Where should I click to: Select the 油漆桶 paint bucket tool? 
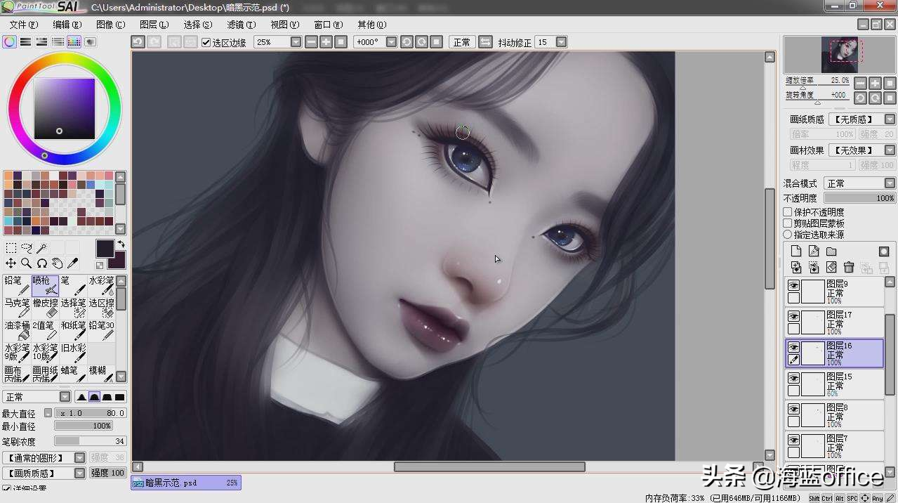(x=16, y=330)
